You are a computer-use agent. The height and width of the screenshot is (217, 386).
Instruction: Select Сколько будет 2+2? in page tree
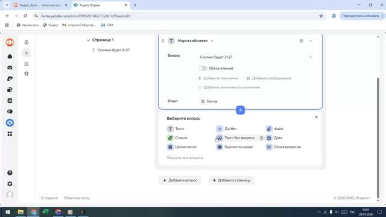113,50
